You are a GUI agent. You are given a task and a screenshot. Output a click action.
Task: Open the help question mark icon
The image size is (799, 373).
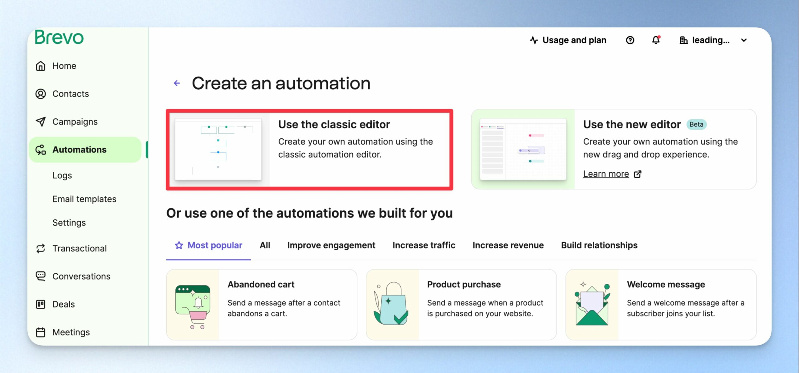coord(630,40)
